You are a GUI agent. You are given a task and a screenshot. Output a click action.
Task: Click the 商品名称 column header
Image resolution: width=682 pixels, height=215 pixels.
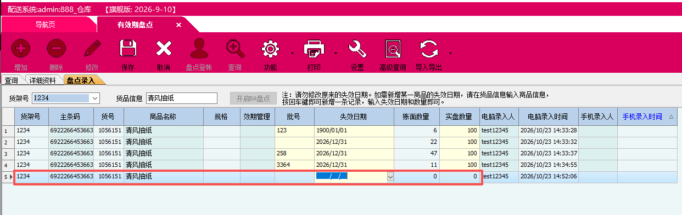[163, 117]
